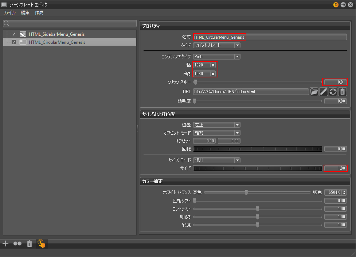Click the pencil edit URL icon
This screenshot has width=356, height=257.
(324, 92)
